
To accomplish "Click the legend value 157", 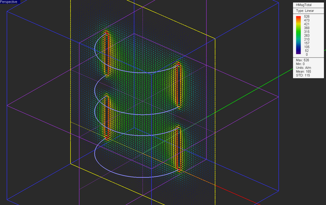I will [x=307, y=43].
